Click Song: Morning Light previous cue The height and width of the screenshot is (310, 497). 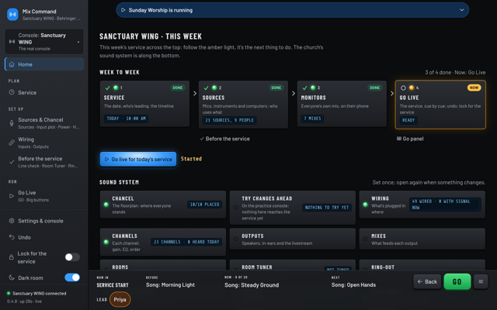tap(170, 284)
